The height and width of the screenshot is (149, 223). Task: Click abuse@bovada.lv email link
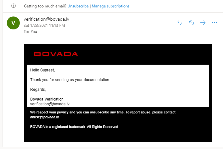click(44, 117)
